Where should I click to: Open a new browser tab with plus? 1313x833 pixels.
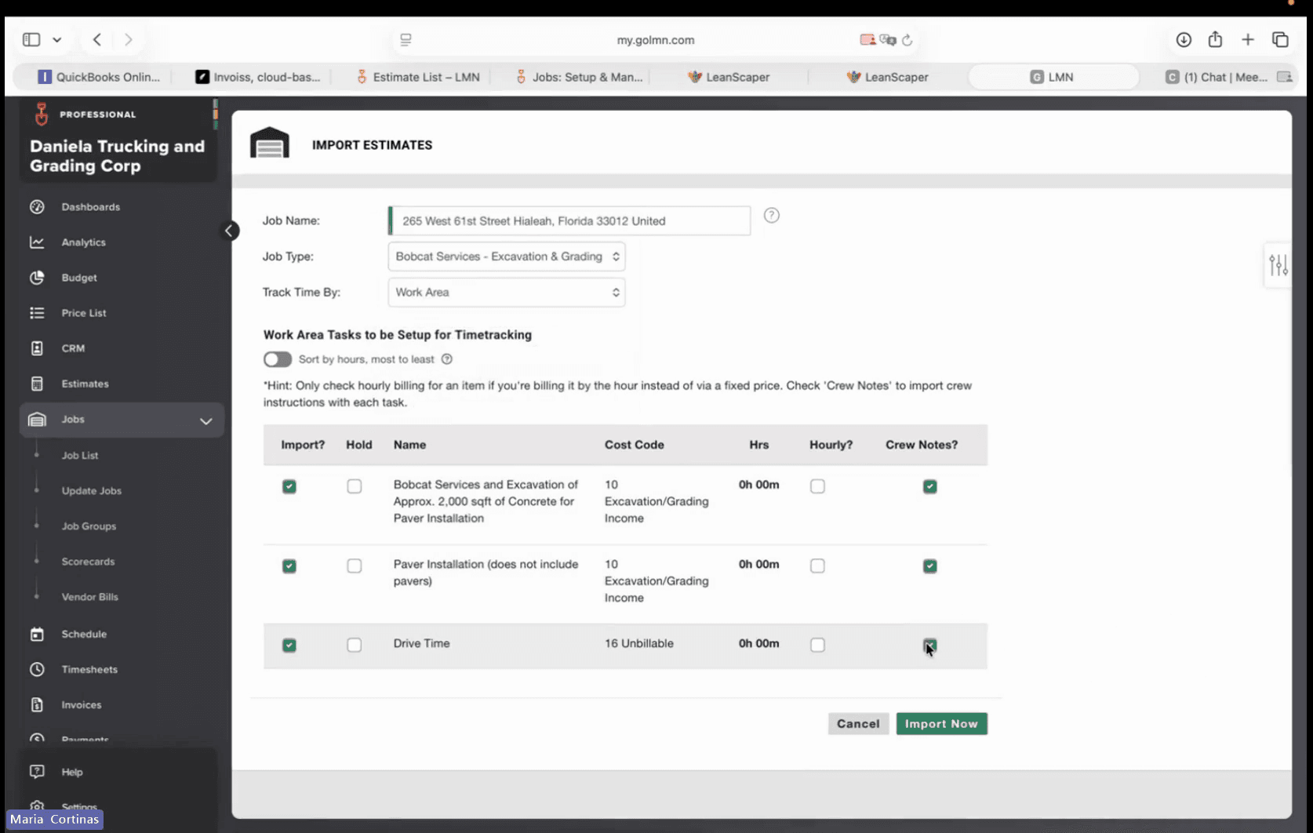coord(1248,39)
